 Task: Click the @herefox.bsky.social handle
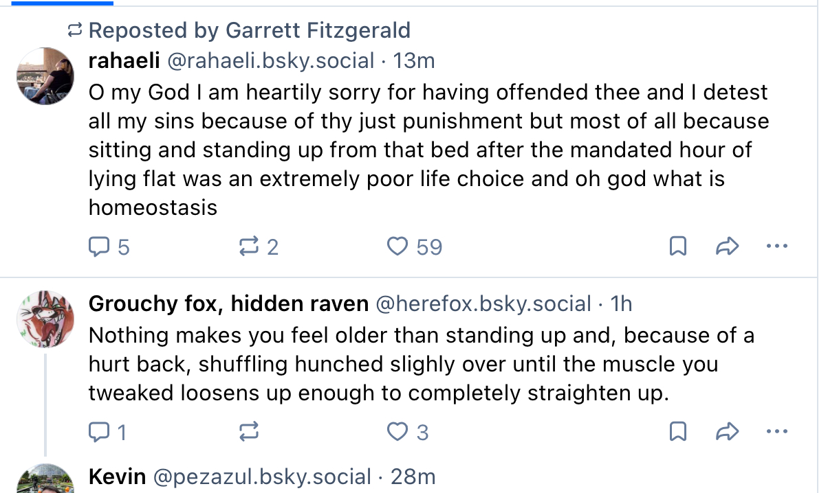(483, 303)
